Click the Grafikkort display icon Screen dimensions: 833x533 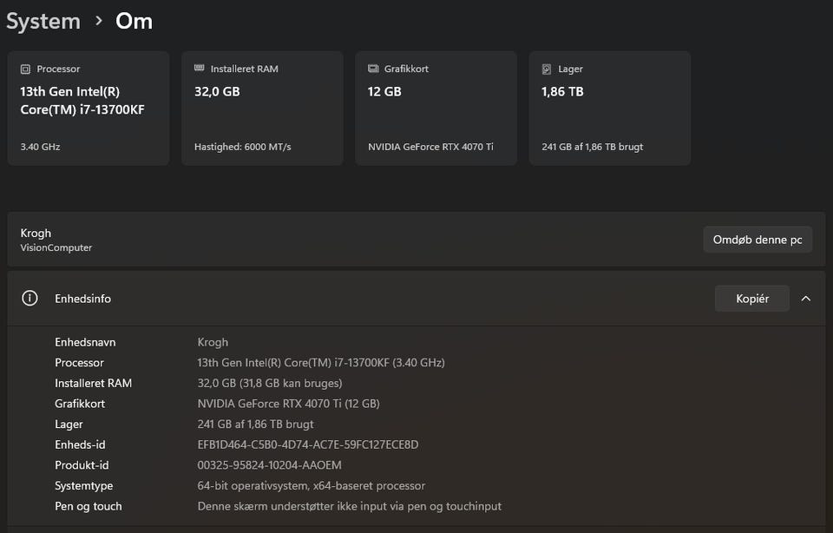coord(372,69)
